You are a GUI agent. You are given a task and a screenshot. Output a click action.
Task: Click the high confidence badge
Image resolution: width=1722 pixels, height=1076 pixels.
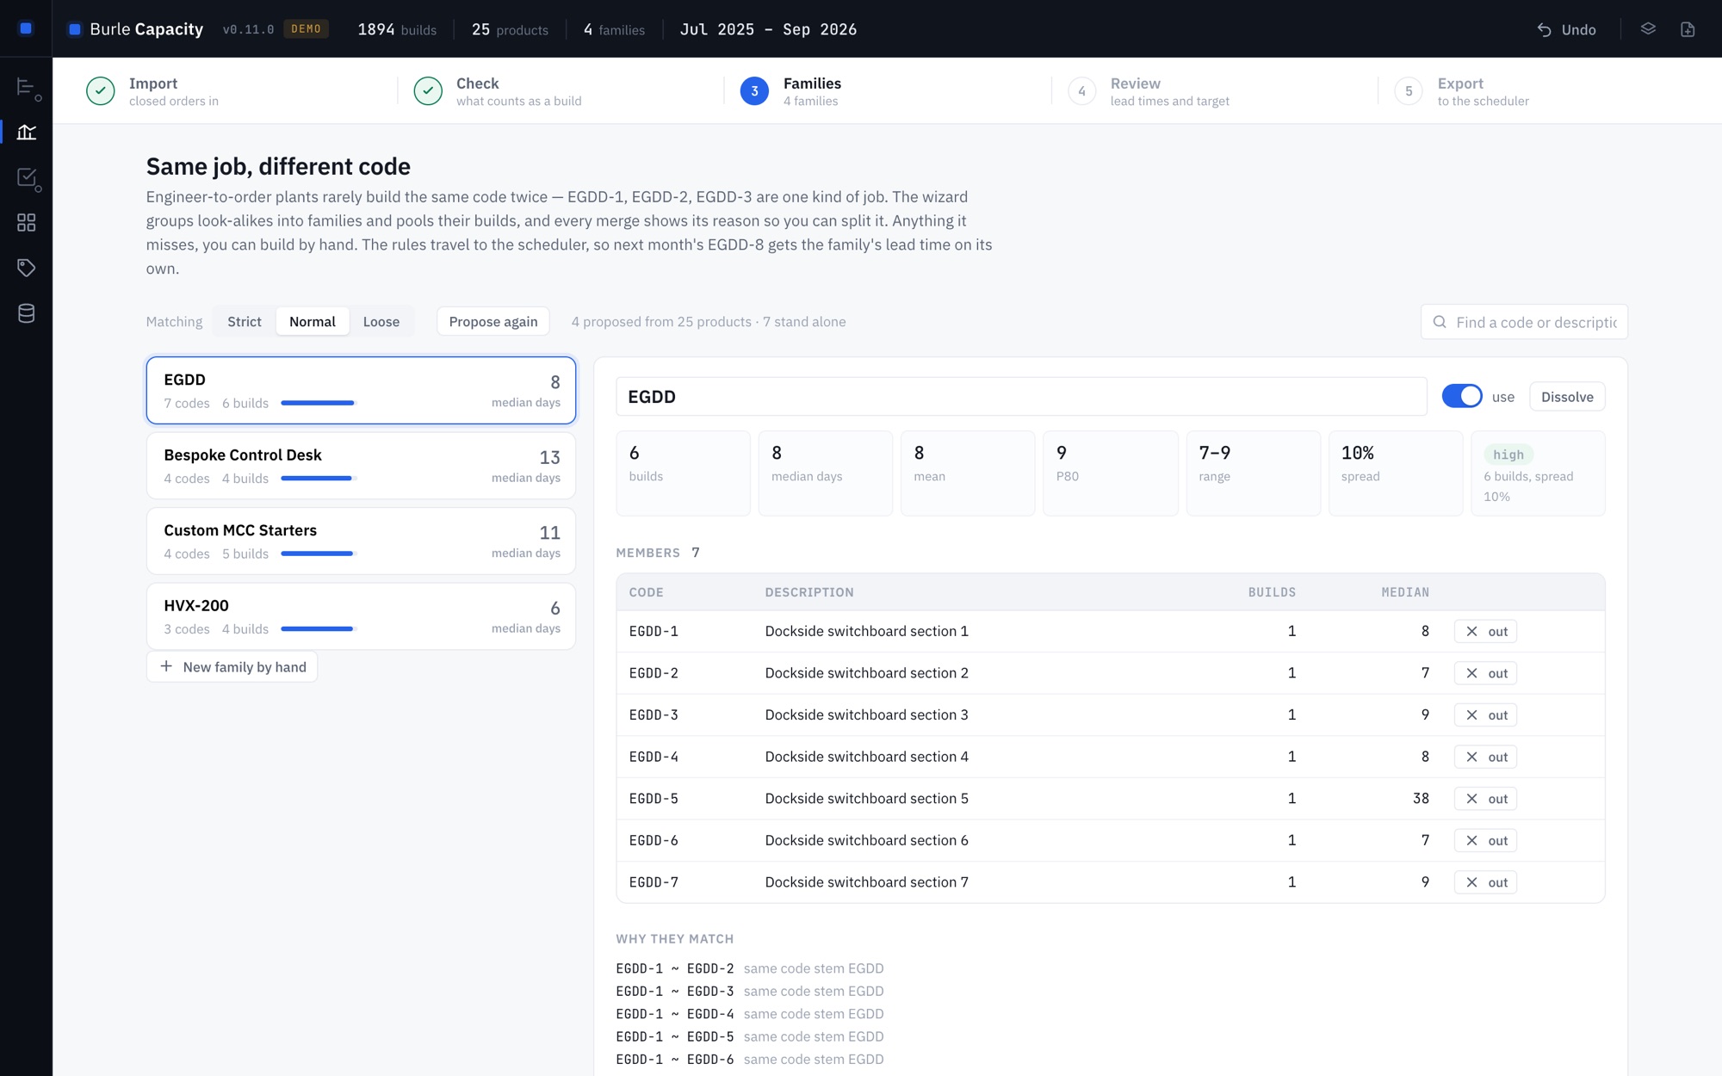[x=1508, y=455]
